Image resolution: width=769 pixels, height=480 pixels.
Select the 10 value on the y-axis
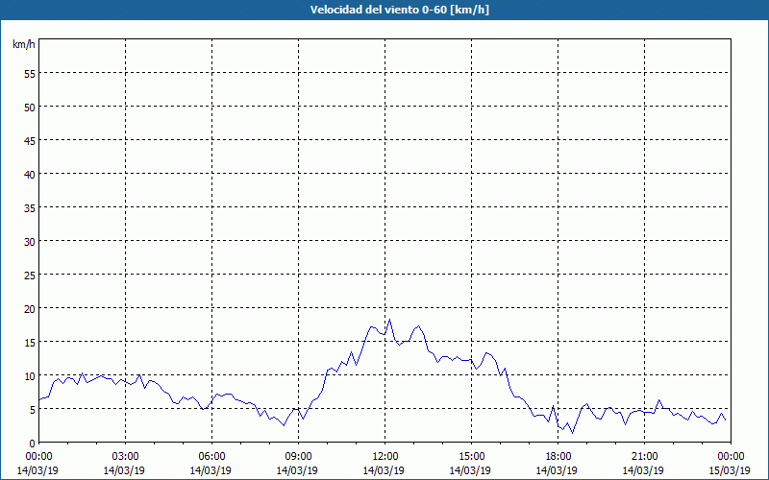click(30, 375)
